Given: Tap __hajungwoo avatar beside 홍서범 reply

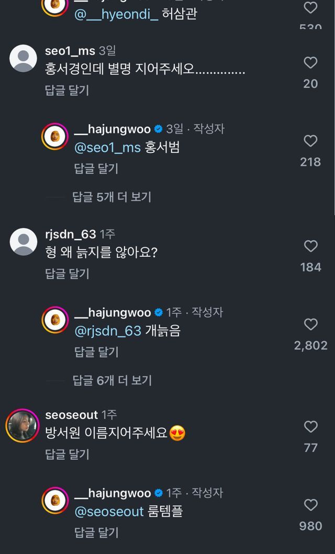Looking at the screenshot, I should pyautogui.click(x=55, y=137).
